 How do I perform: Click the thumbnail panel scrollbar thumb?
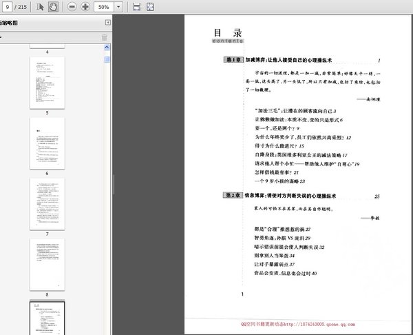point(107,59)
